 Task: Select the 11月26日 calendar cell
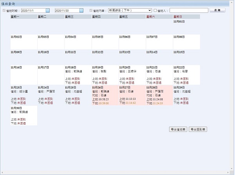(x=105, y=95)
